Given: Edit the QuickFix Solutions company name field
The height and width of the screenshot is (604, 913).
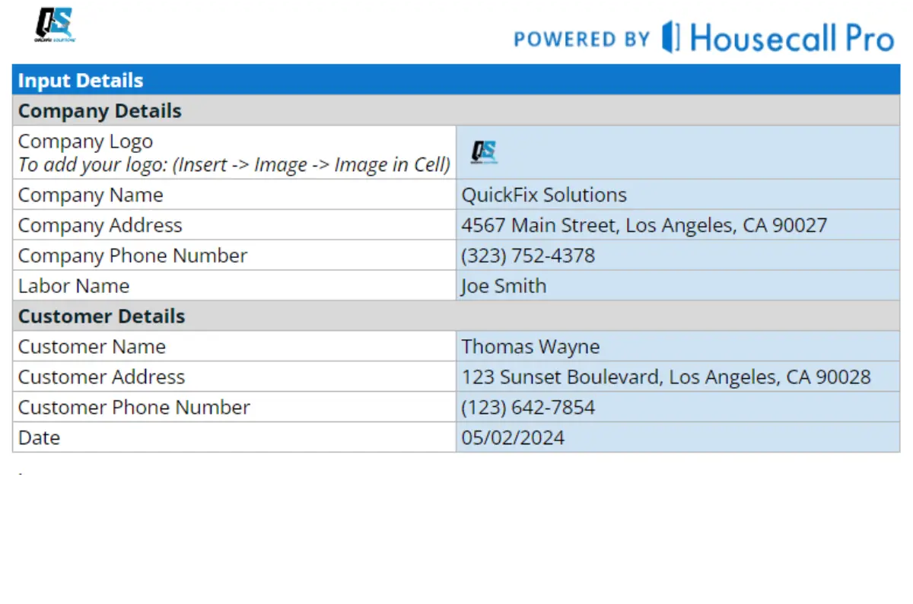Looking at the screenshot, I should click(x=677, y=195).
